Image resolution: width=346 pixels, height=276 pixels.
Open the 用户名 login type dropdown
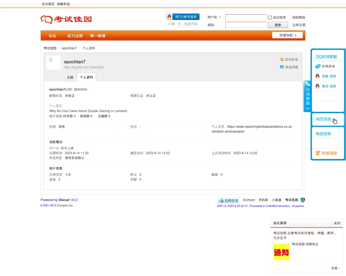[x=214, y=17]
